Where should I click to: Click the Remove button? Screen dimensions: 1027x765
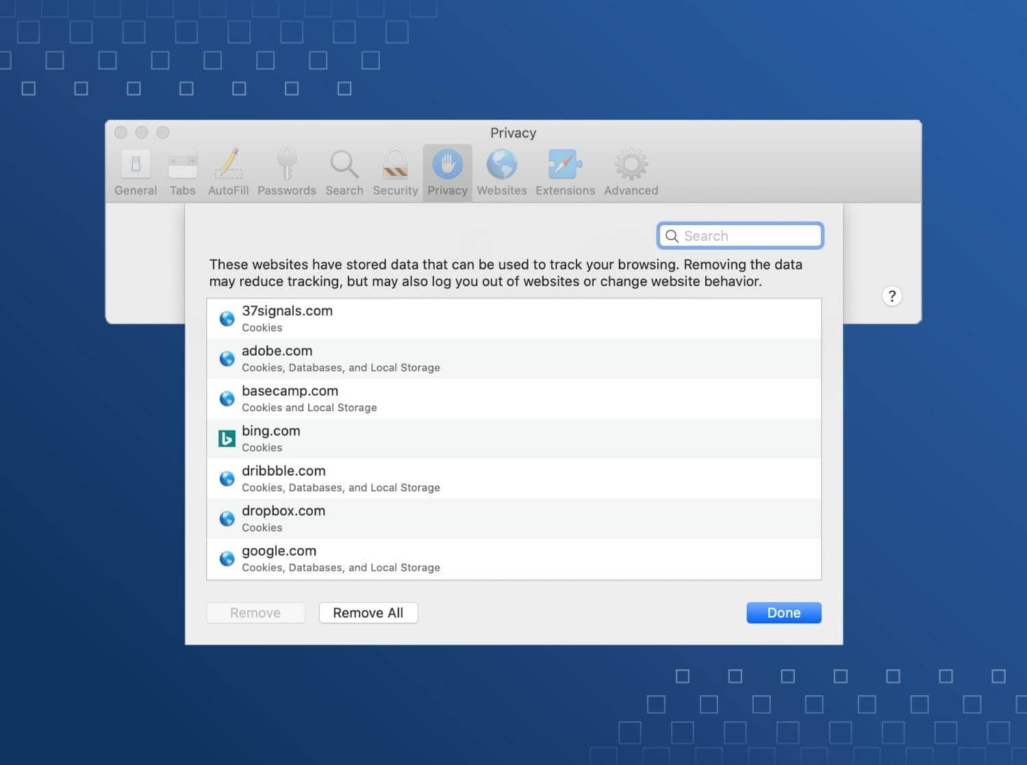pyautogui.click(x=255, y=613)
